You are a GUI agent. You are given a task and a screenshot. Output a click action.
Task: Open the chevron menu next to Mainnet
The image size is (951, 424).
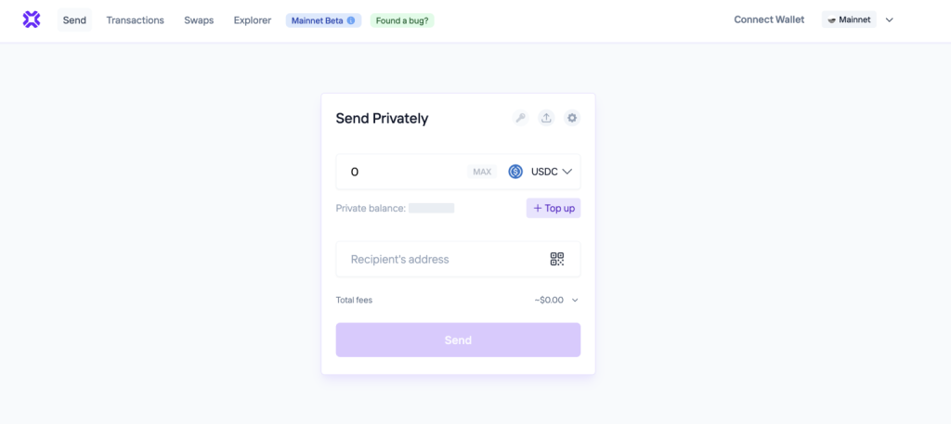pyautogui.click(x=889, y=19)
